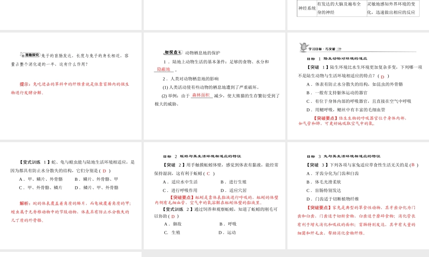Click heading 目标2 蚯蚓与其生活环境相适应的特征
Image resolution: width=429 pixels, height=257 pixels.
[202, 156]
